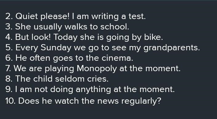Image resolution: width=217 pixels, height=119 pixels.
Task: Click the word "Monopoly" in sentence 7
Action: click(x=97, y=68)
